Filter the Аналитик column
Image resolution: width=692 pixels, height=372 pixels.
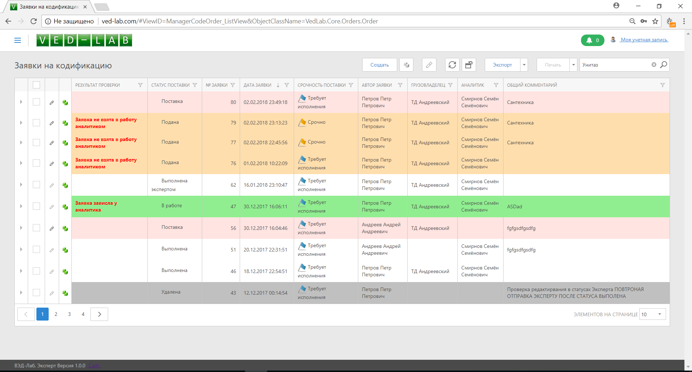tap(496, 85)
